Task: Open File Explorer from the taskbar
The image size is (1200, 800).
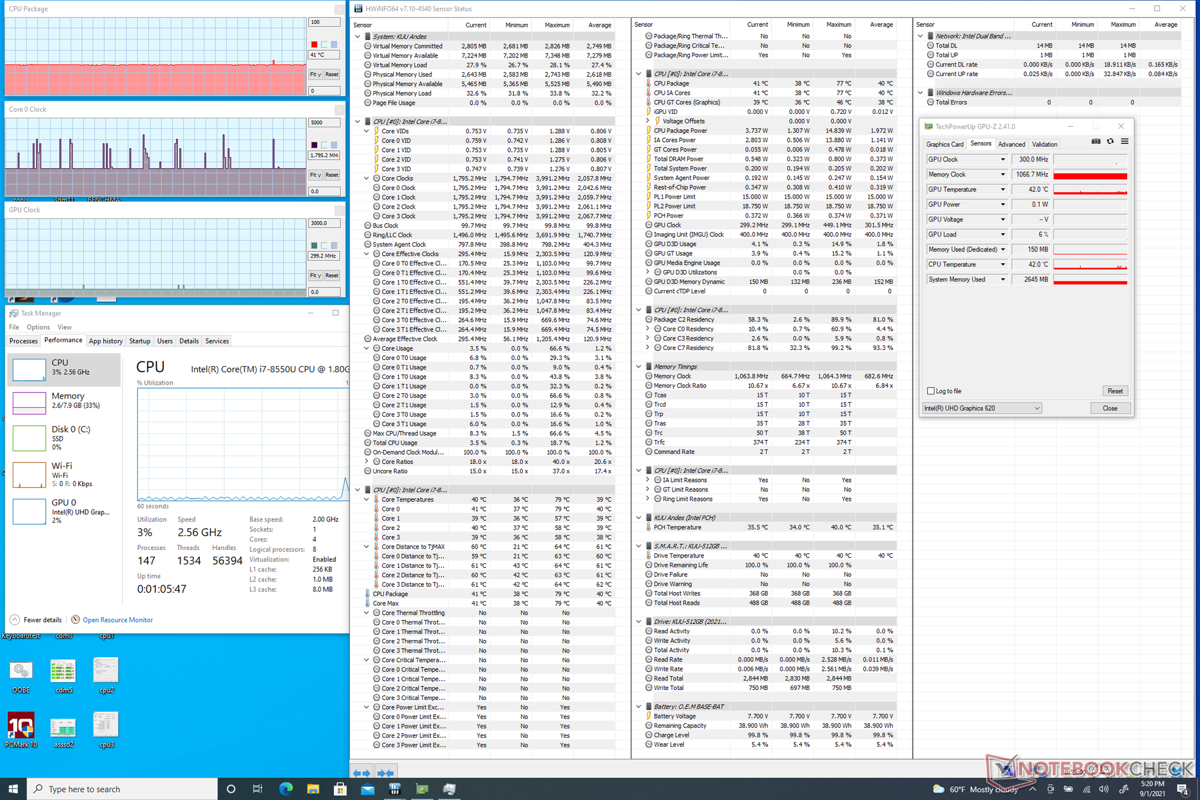Action: (313, 789)
